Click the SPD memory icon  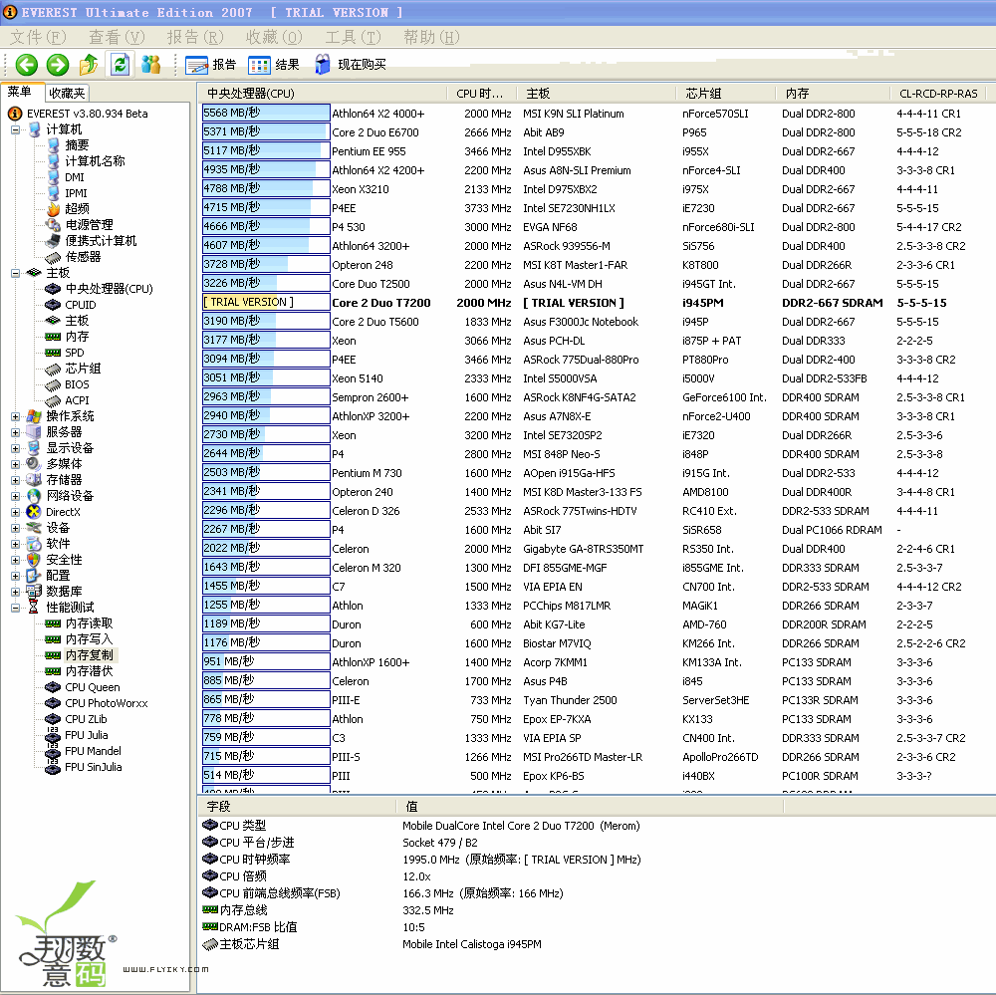coord(54,353)
